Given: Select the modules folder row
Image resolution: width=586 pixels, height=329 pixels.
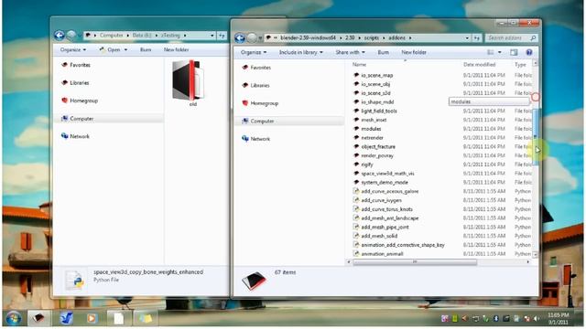Looking at the screenshot, I should pyautogui.click(x=371, y=129).
